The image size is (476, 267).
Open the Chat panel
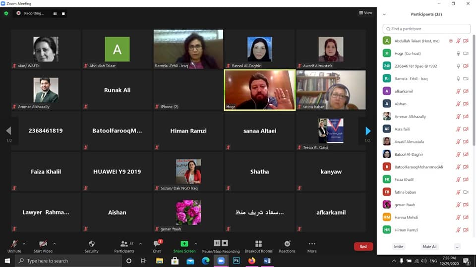[157, 244]
